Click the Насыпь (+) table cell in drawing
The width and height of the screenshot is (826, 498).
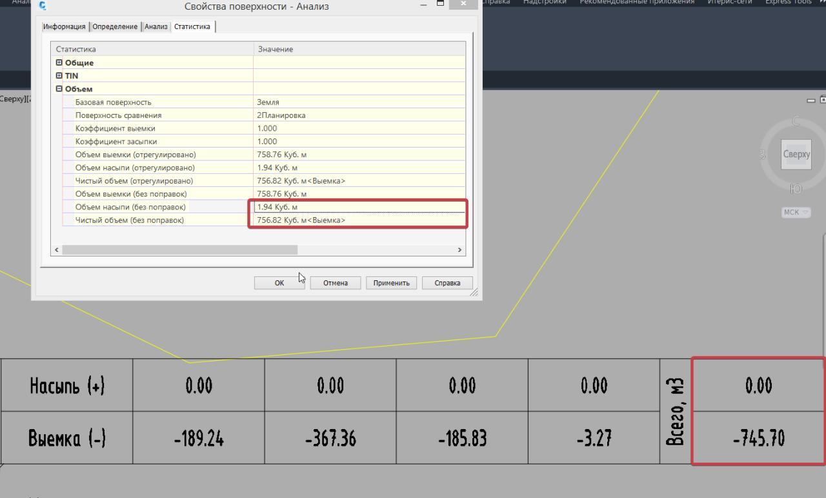[x=67, y=385]
